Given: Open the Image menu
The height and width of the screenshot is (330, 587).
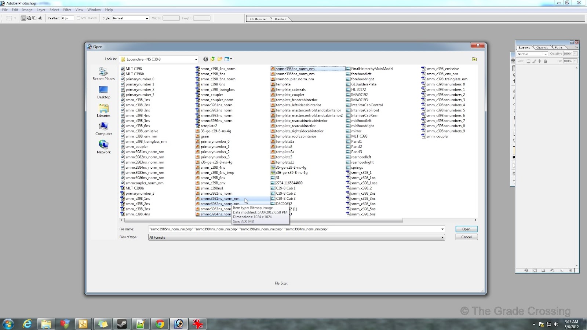Looking at the screenshot, I should [x=27, y=10].
